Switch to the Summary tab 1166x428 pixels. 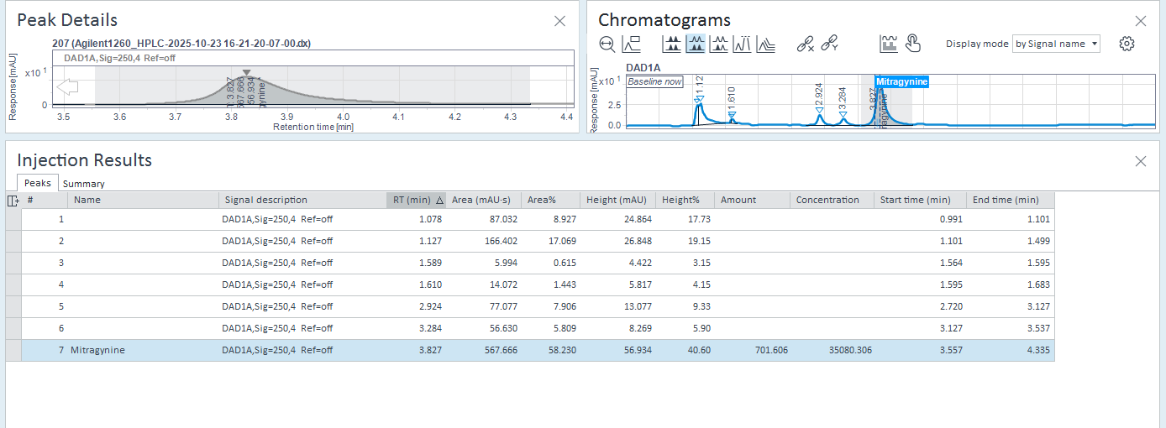[x=83, y=184]
